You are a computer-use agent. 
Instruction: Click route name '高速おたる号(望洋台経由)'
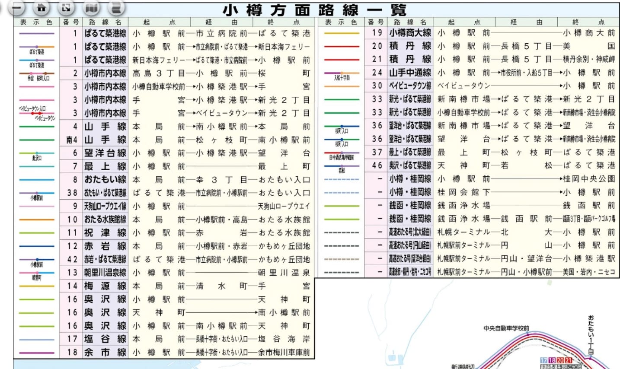(410, 258)
